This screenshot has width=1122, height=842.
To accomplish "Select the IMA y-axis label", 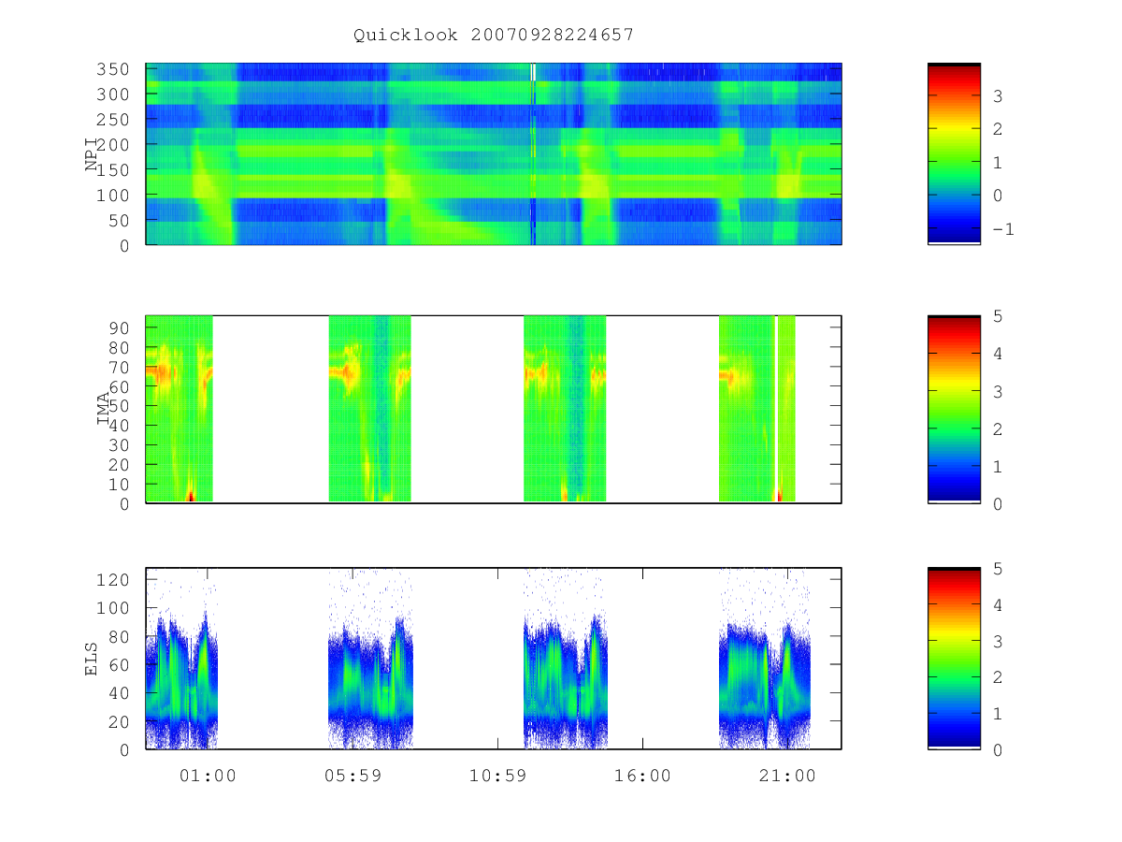I will (x=104, y=410).
